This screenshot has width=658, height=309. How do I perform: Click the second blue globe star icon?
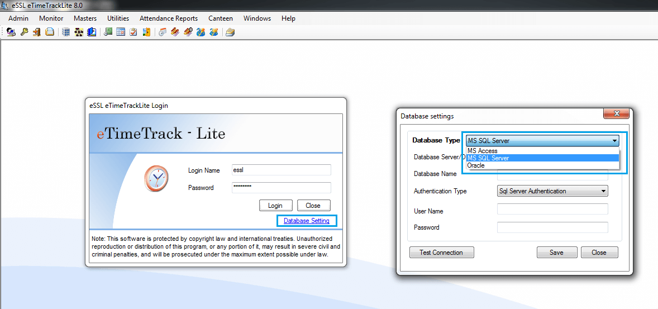click(x=213, y=32)
